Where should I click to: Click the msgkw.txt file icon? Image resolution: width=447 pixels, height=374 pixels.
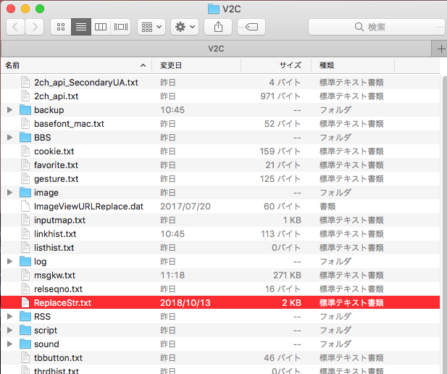click(x=25, y=275)
